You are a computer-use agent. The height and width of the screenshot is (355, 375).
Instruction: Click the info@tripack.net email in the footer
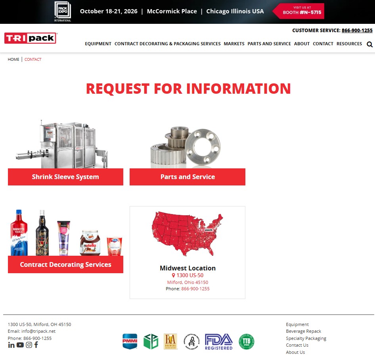38,331
